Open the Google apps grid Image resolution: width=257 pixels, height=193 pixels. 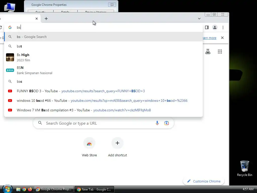(x=220, y=52)
